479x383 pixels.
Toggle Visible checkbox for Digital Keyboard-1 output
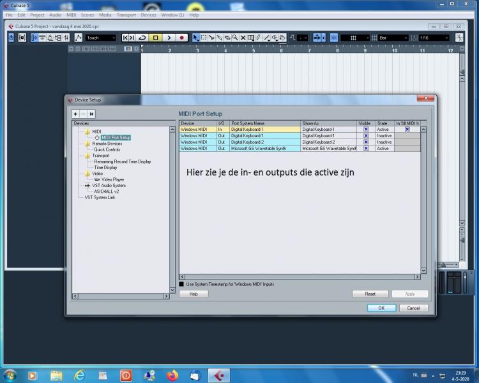coord(366,135)
